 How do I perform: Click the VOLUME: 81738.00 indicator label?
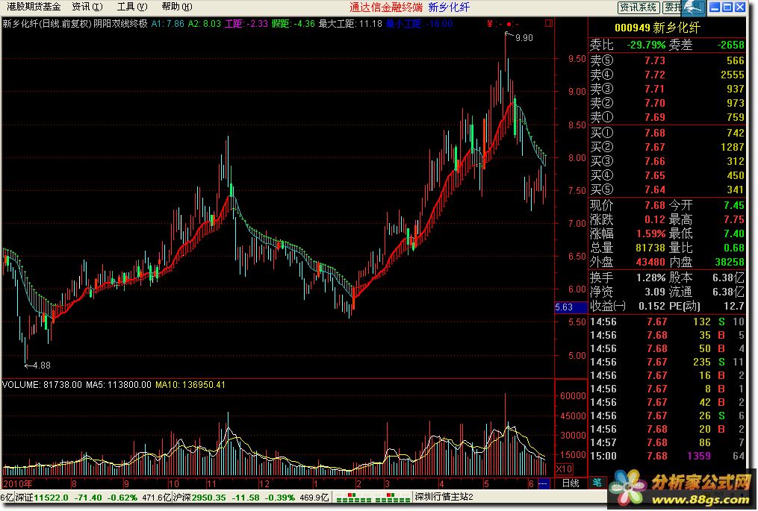(42, 385)
